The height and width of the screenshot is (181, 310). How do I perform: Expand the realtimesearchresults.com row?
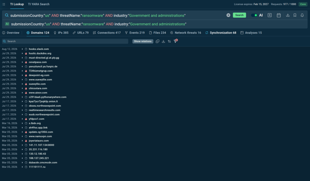(x=22, y=110)
